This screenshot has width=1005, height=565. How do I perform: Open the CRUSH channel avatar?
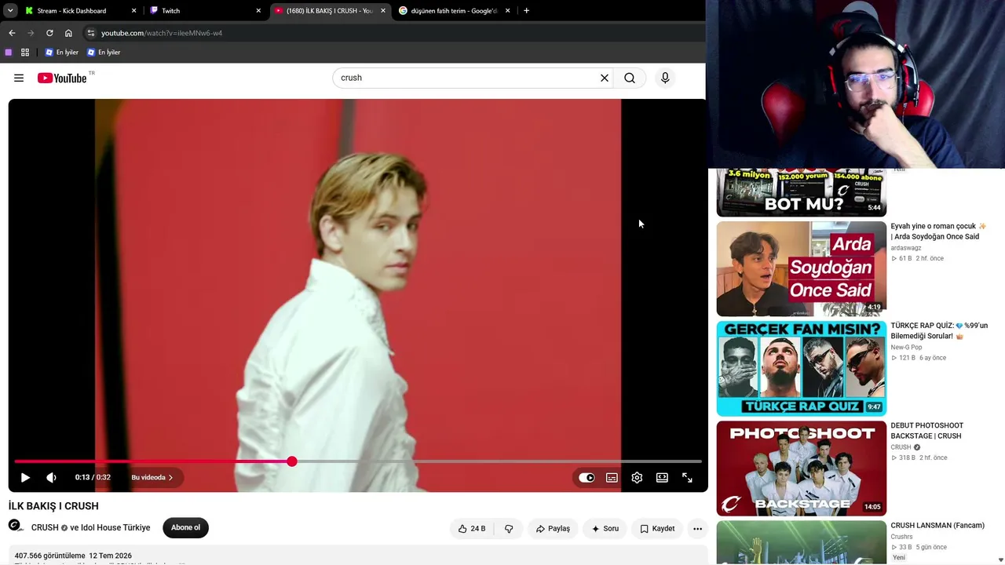click(x=16, y=527)
